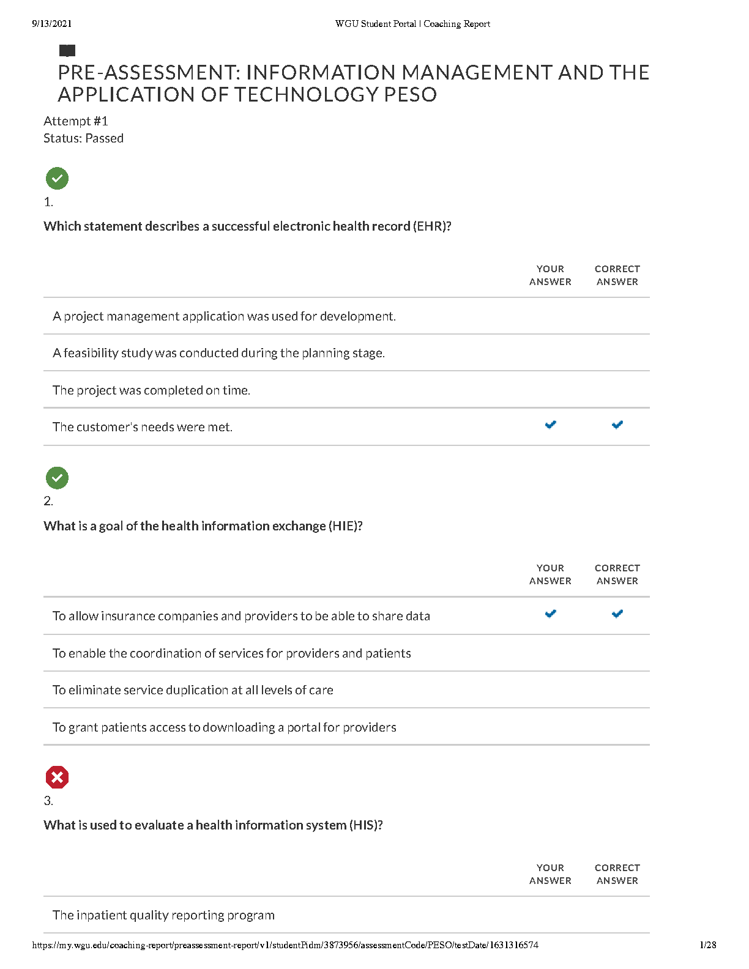The image size is (749, 969).
Task: Click Correct Answer checkmark for customer's needs row
Action: (x=617, y=425)
